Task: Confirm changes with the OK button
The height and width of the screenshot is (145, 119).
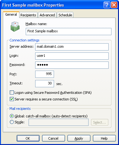Action: (28, 138)
